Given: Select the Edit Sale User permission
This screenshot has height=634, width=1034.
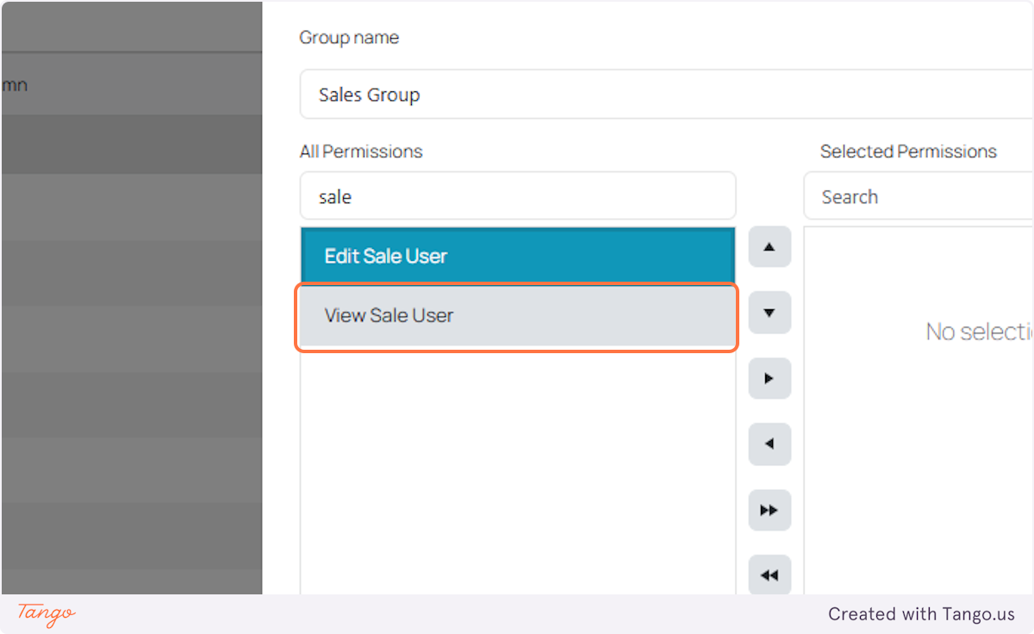Looking at the screenshot, I should [518, 256].
